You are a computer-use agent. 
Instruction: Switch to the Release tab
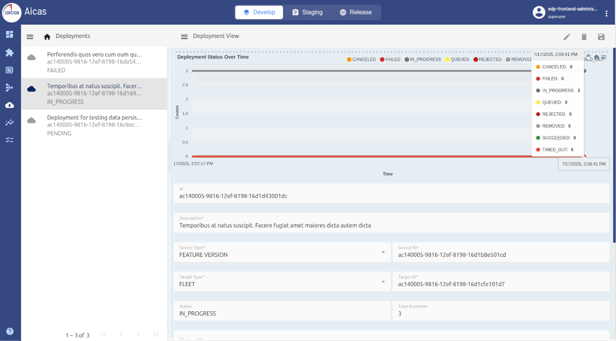356,12
